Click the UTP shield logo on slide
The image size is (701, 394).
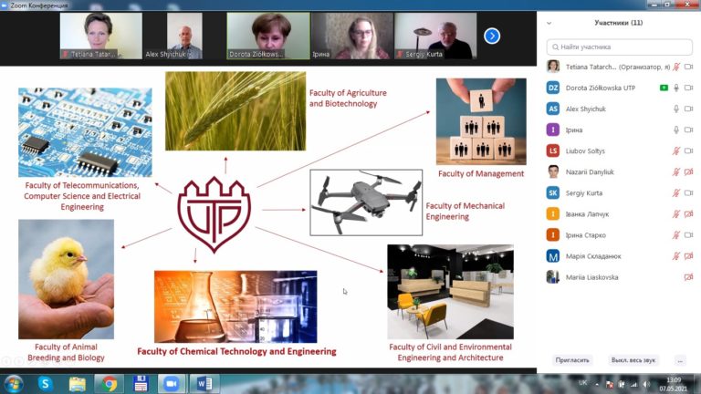point(214,214)
